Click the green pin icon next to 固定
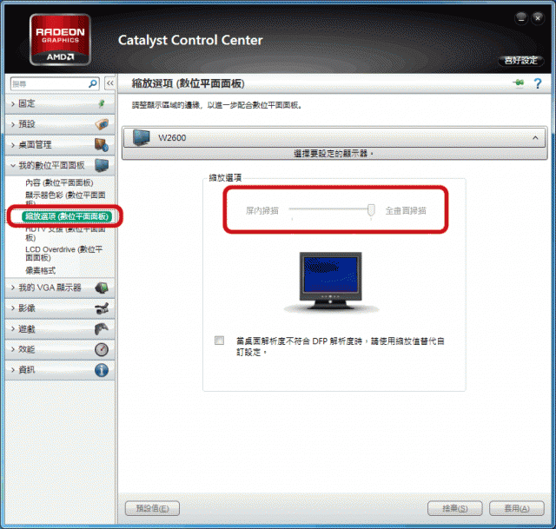Viewport: 556px width, 529px height. pos(102,103)
